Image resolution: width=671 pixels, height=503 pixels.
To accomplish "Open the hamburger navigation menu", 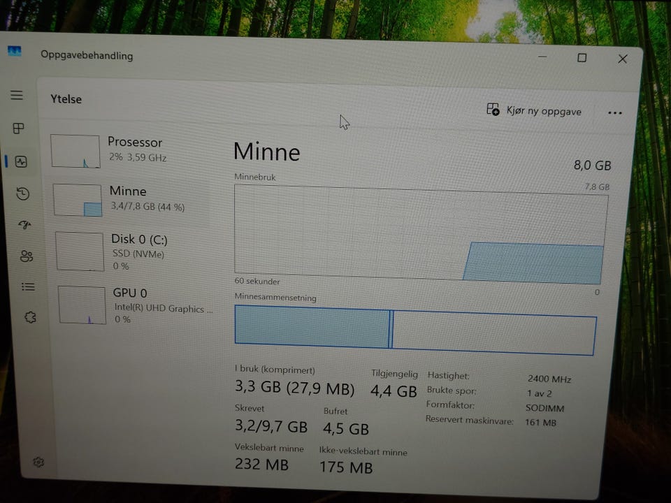I will click(17, 94).
